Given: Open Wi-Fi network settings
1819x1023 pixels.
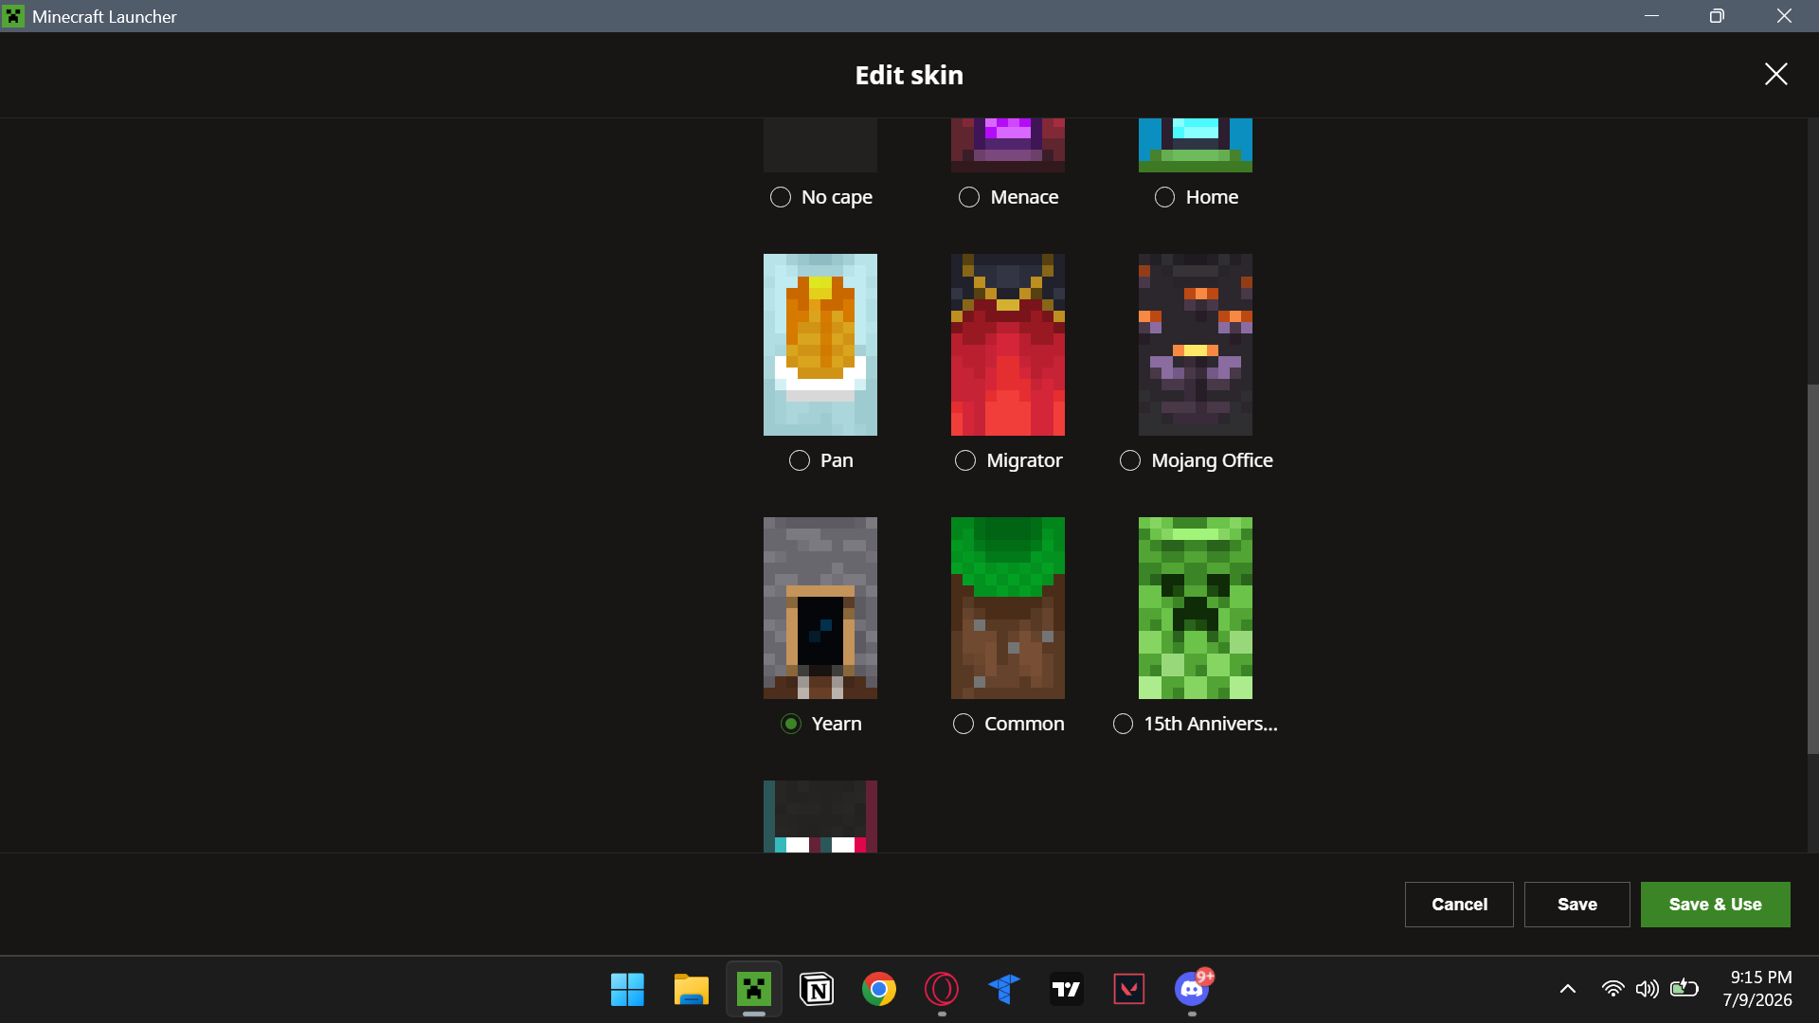Looking at the screenshot, I should pyautogui.click(x=1612, y=989).
